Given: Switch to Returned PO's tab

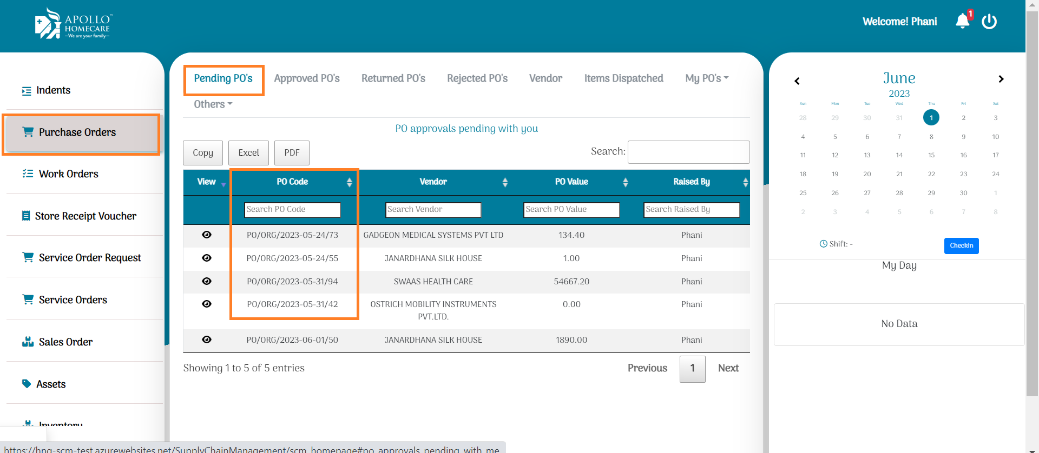Looking at the screenshot, I should [x=393, y=78].
